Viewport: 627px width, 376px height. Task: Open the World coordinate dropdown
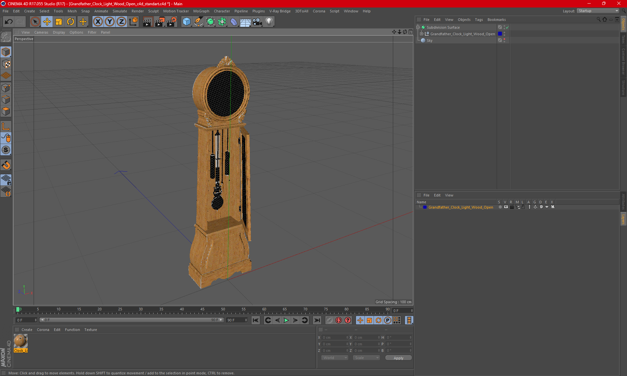pos(335,358)
